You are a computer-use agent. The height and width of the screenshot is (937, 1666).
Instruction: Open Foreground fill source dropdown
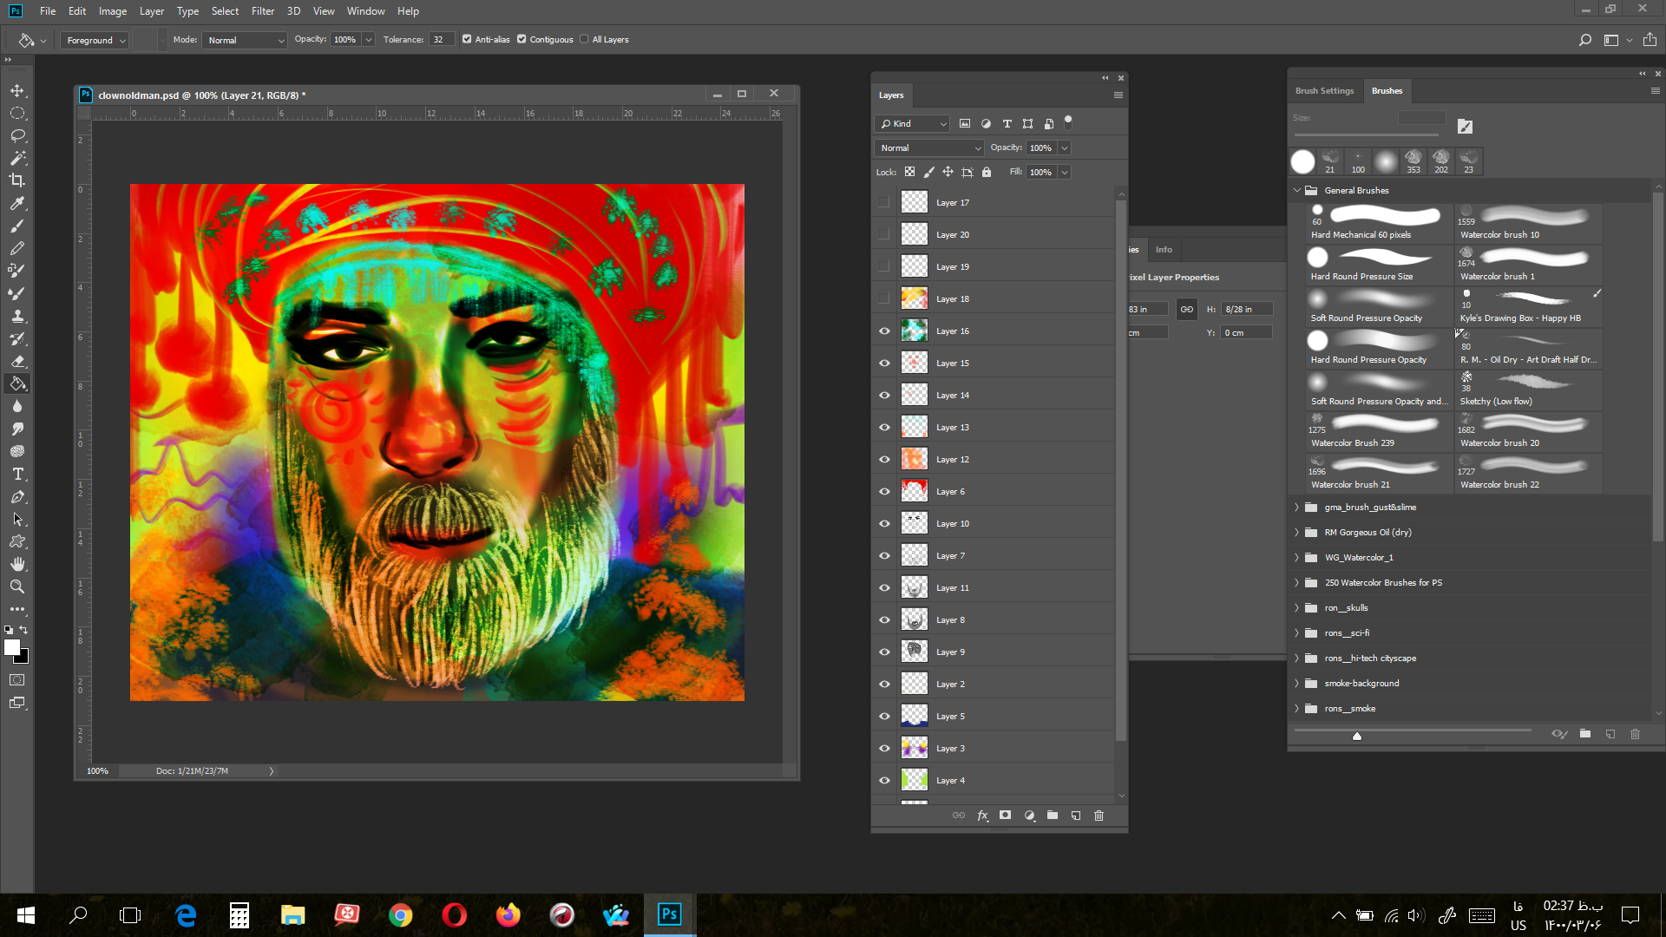click(95, 40)
